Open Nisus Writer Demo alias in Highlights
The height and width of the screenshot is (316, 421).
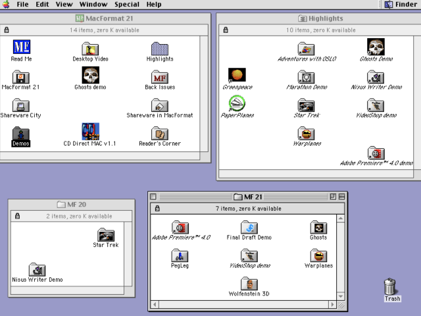tap(376, 77)
